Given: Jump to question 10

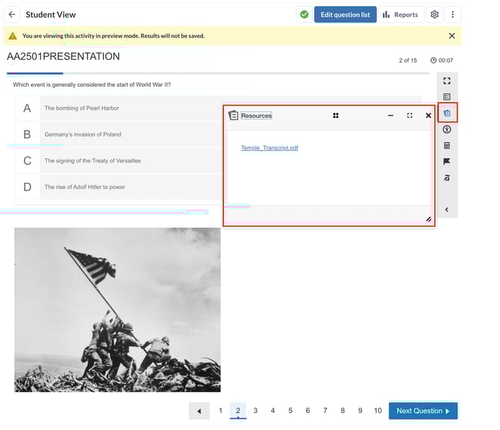Looking at the screenshot, I should 378,411.
